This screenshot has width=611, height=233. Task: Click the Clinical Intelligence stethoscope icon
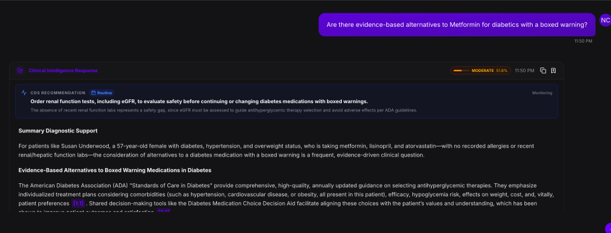(x=20, y=71)
